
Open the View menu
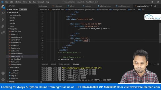(25, 2)
